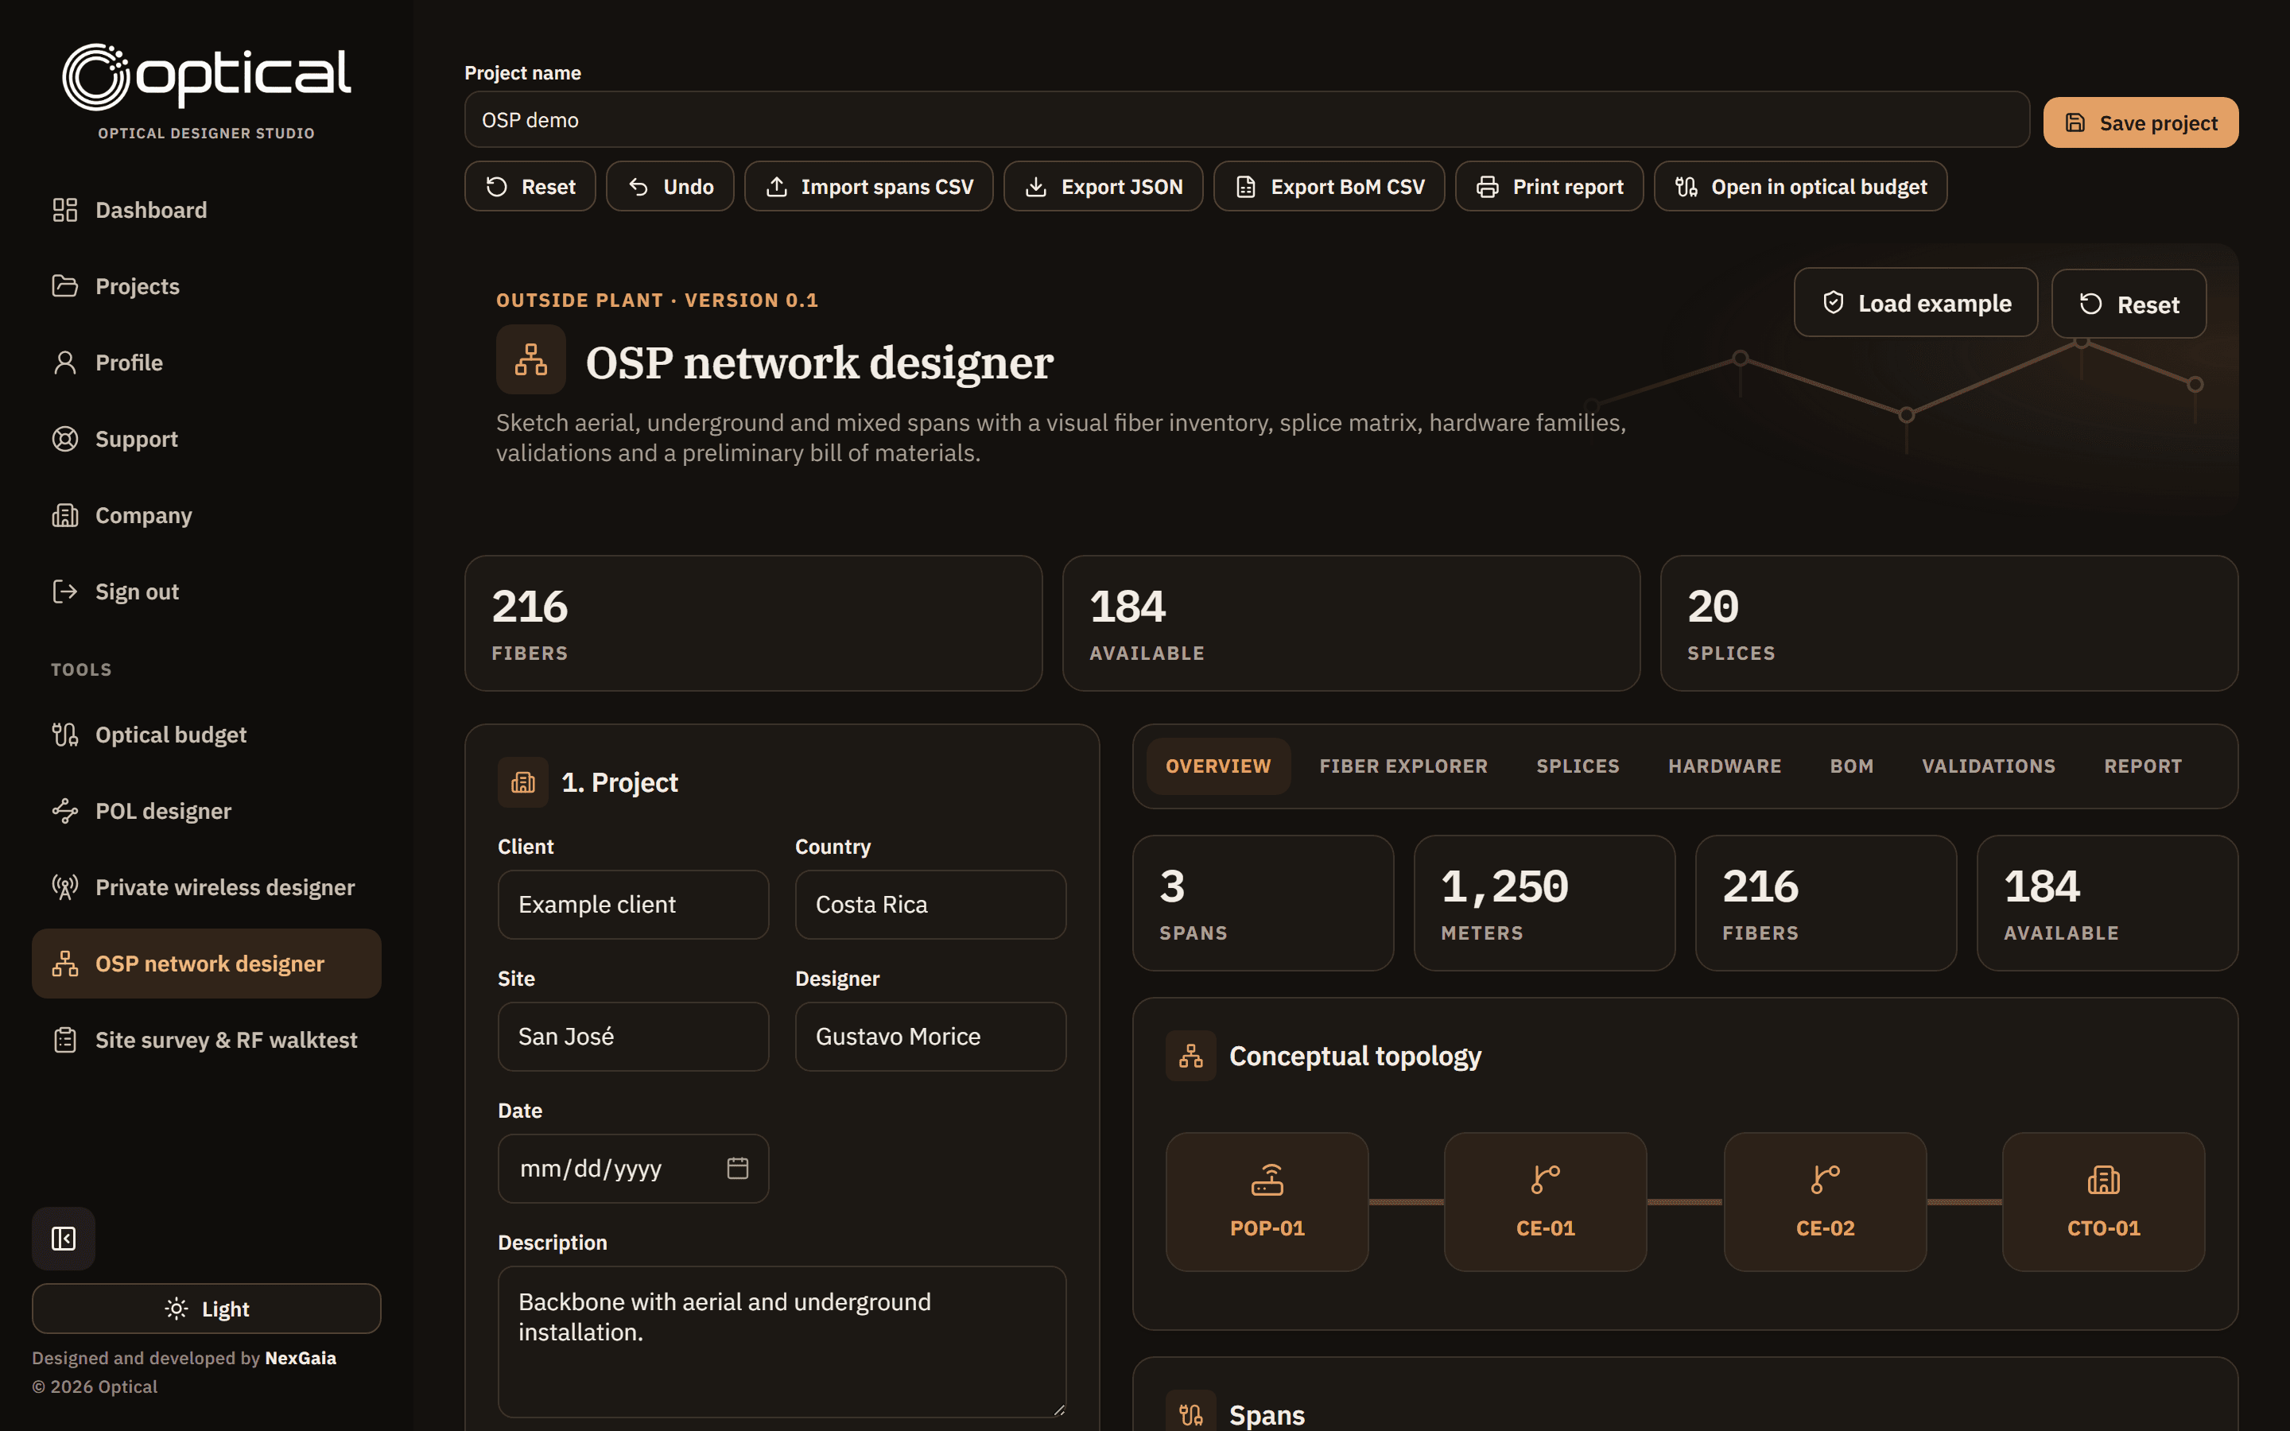
Task: Export BoM CSV
Action: (x=1329, y=187)
